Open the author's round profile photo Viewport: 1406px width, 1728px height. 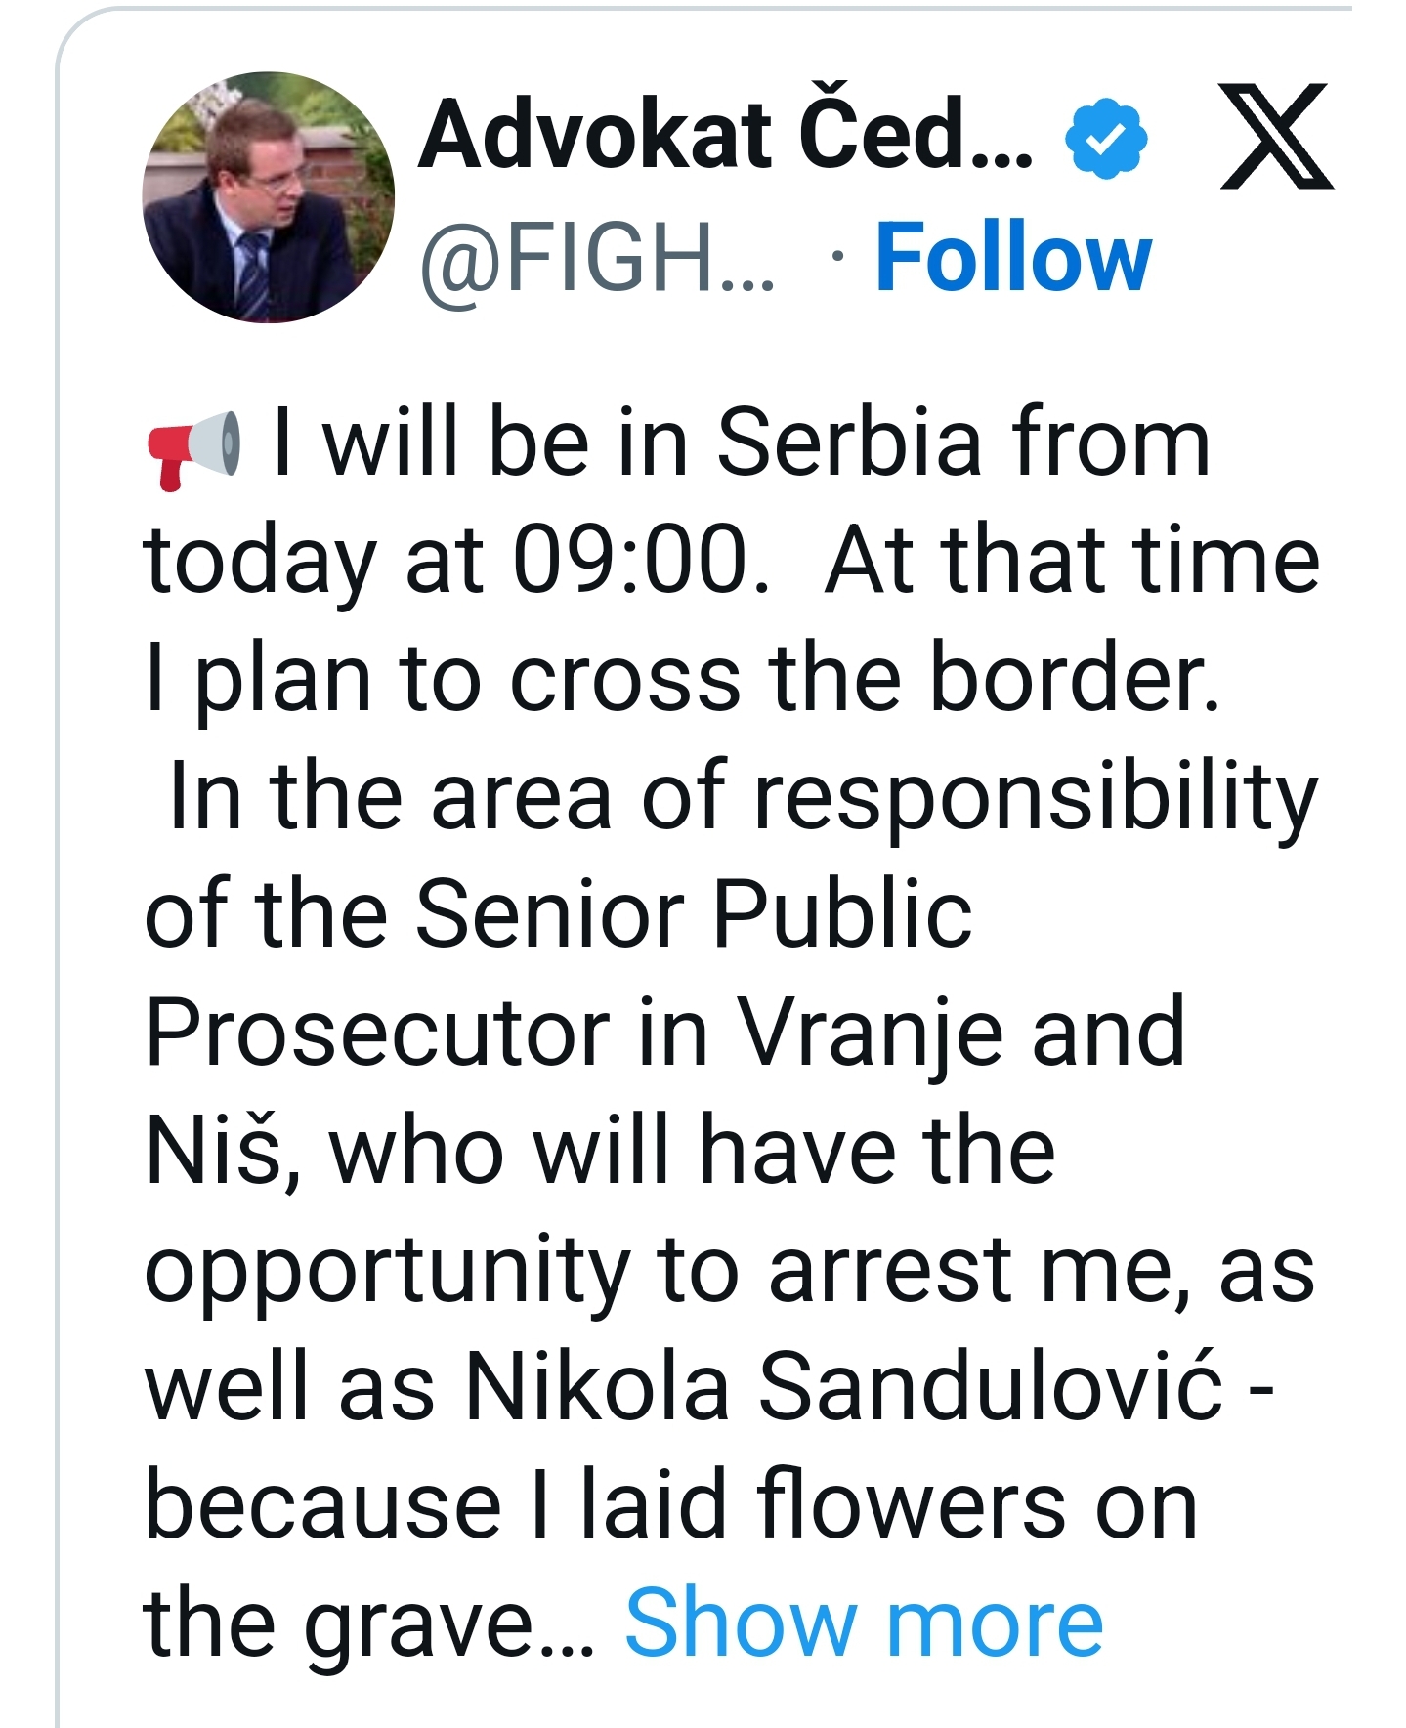point(269,196)
